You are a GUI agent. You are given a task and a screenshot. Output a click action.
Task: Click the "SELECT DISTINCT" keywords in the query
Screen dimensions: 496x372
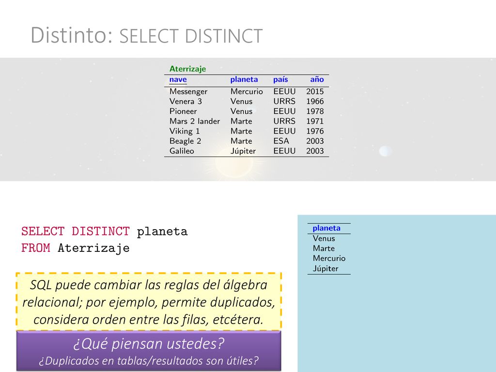75,231
